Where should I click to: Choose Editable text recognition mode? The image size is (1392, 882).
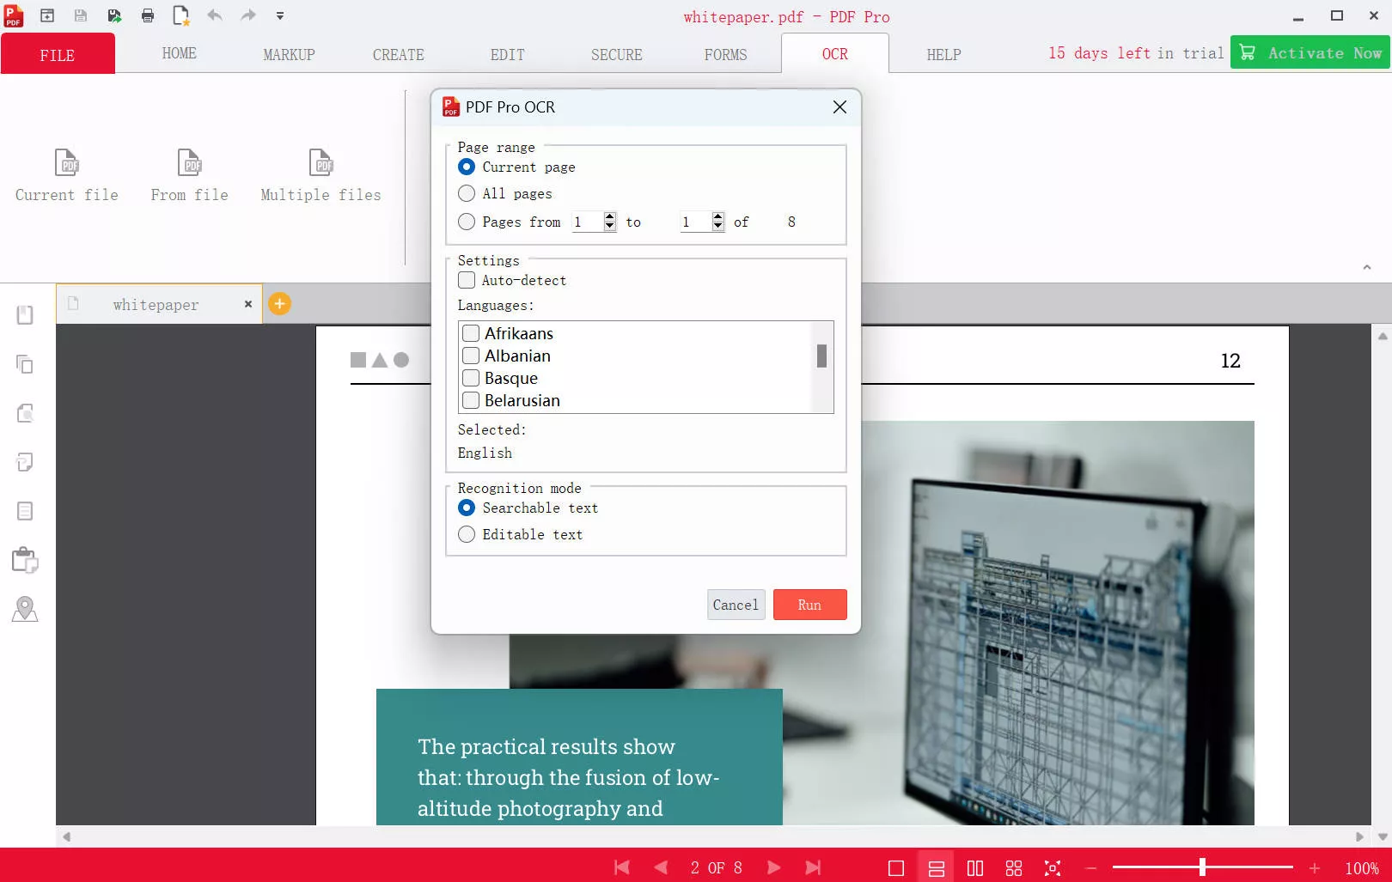click(x=467, y=534)
